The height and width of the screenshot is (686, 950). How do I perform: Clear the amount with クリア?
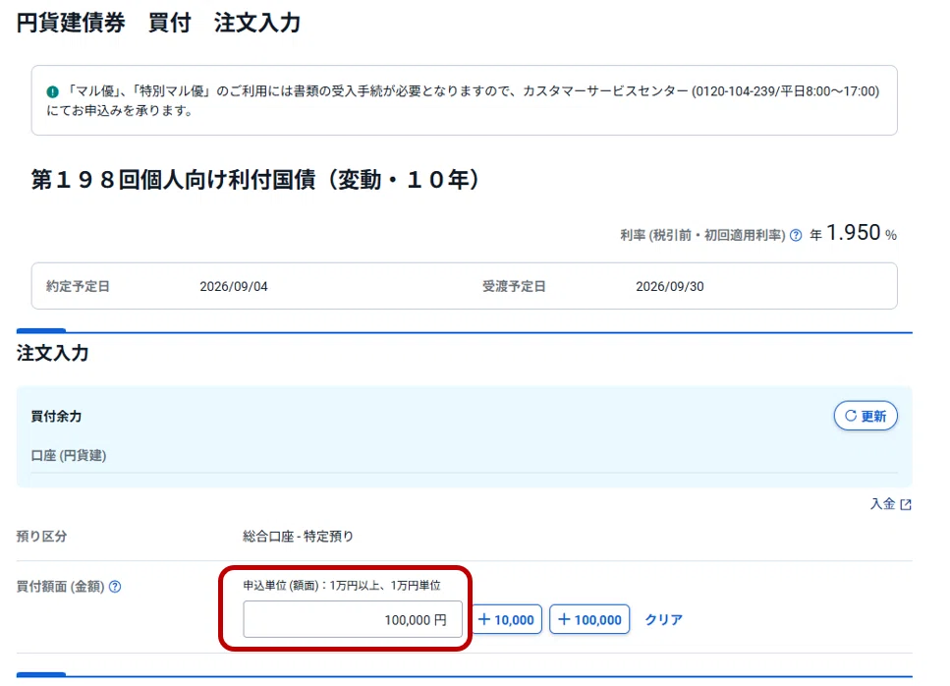[x=663, y=619]
